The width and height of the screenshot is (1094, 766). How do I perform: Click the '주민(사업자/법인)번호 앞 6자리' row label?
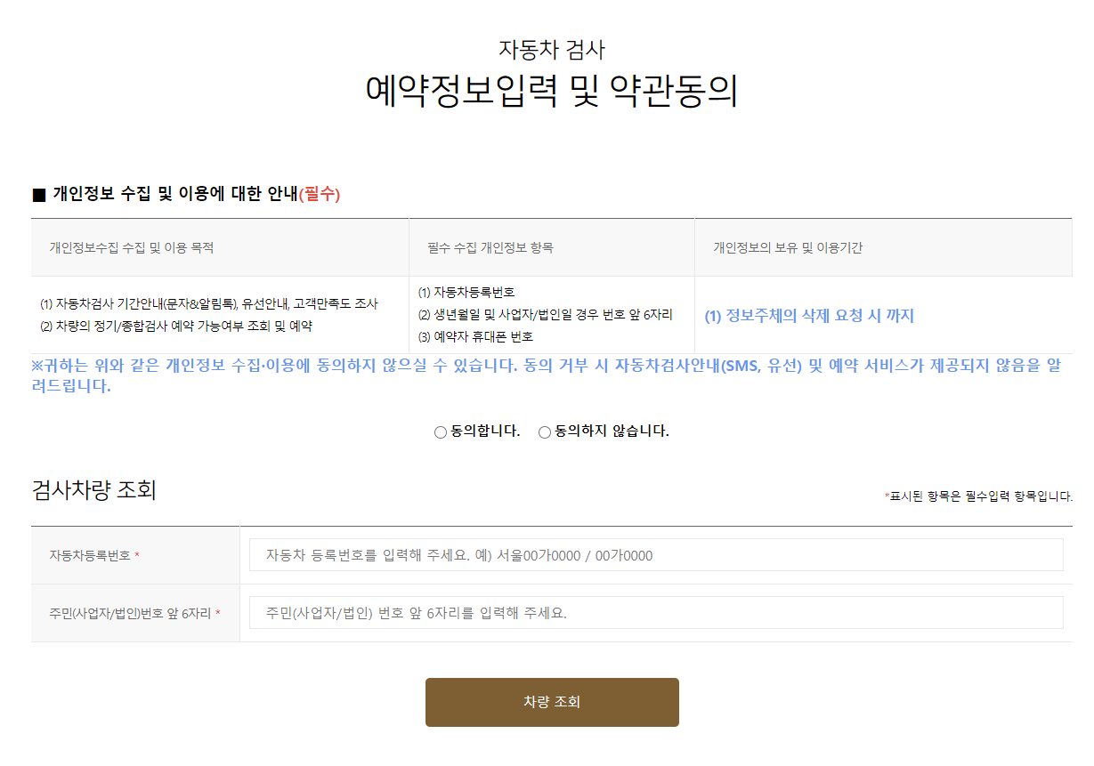134,614
